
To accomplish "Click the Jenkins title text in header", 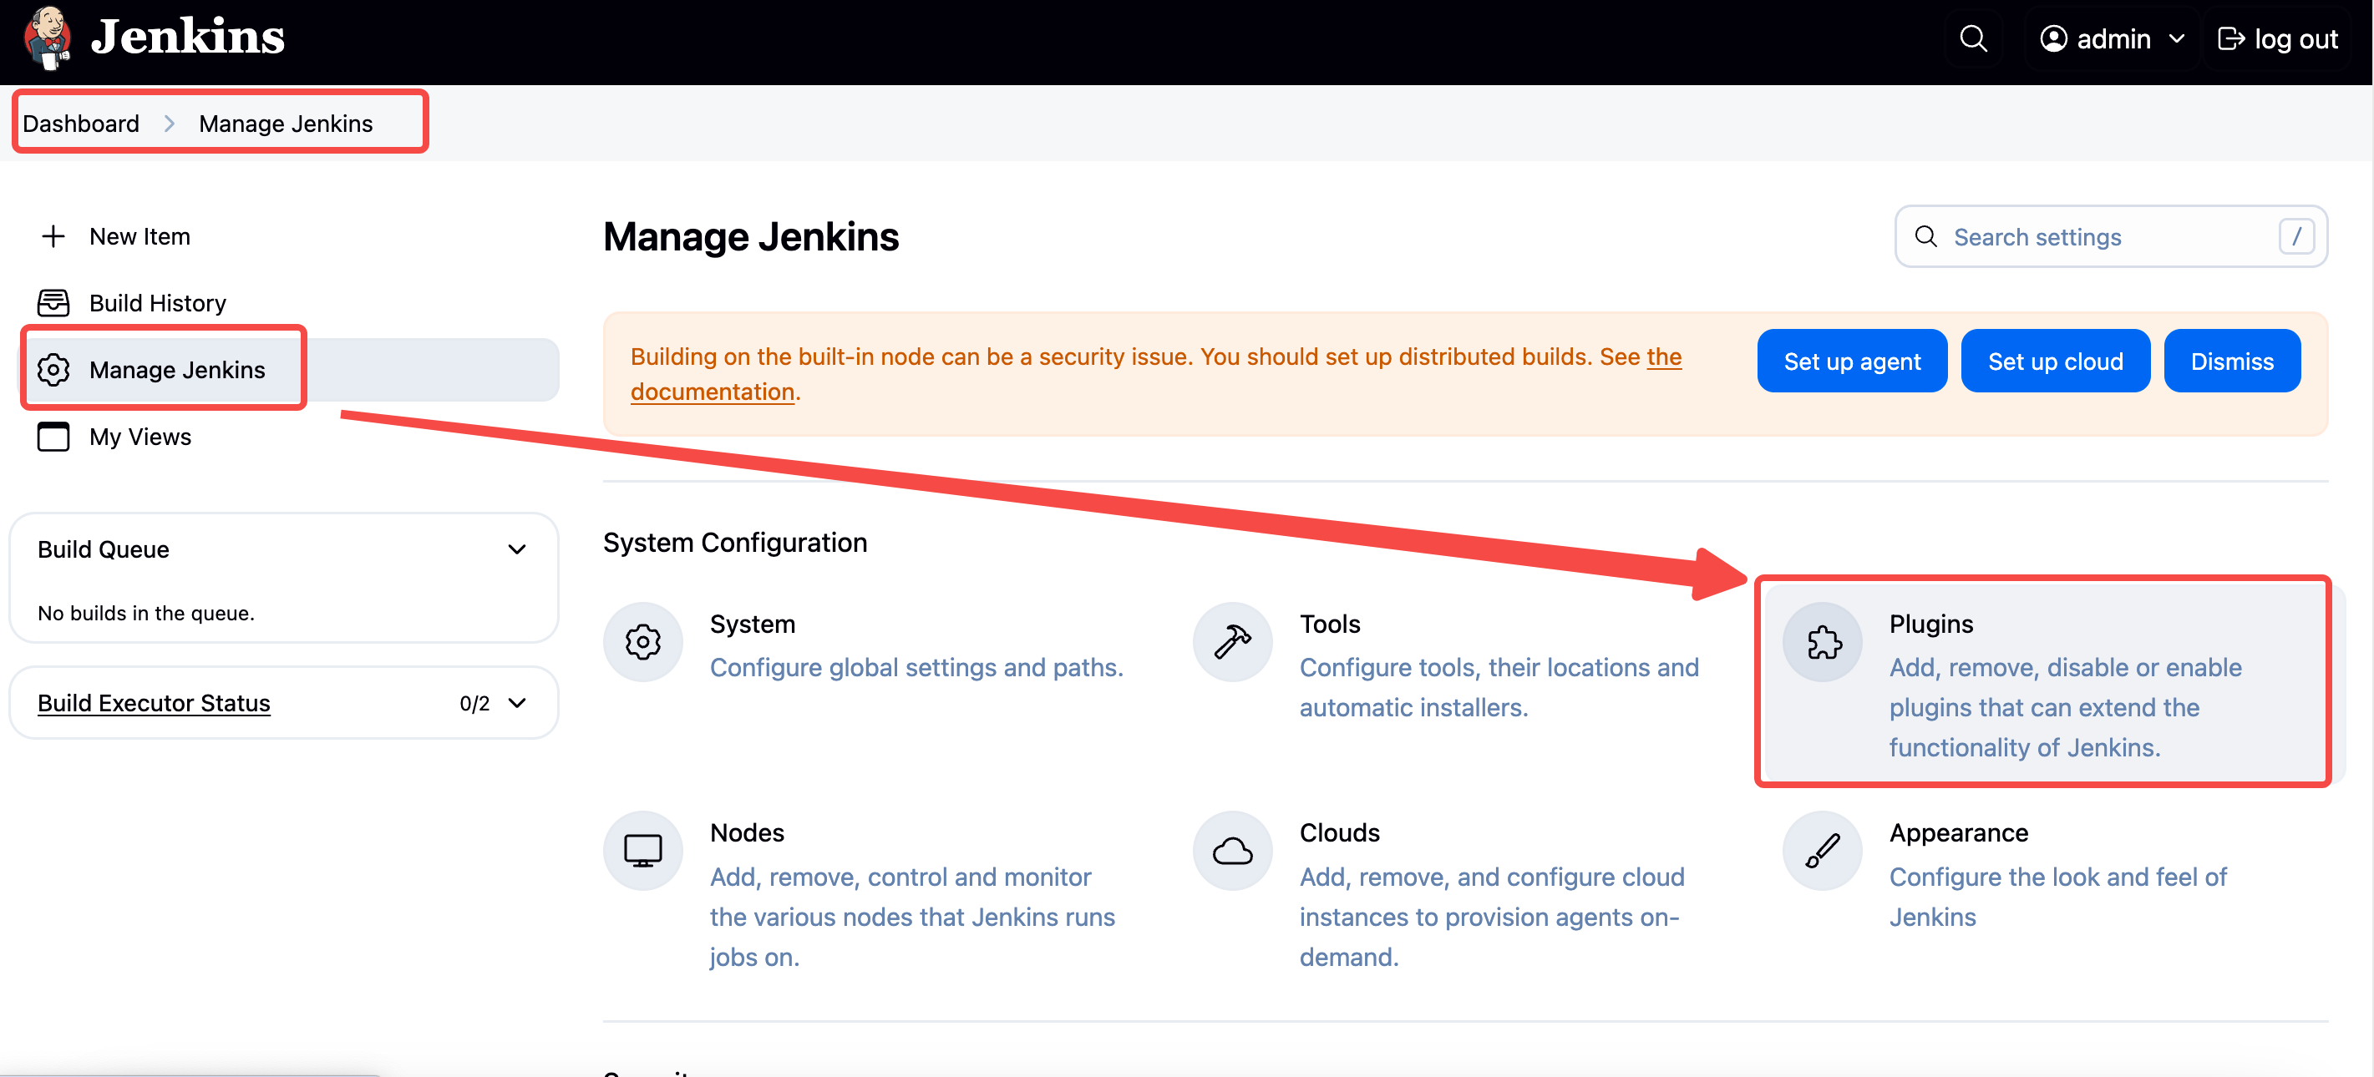I will 188,37.
